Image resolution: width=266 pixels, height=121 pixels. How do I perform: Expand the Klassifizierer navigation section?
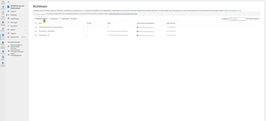coord(25,26)
